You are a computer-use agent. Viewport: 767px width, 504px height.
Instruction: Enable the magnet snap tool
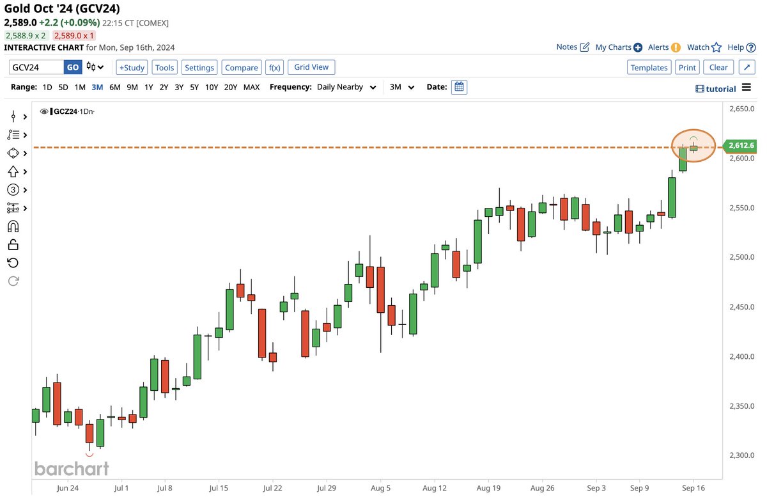pyautogui.click(x=12, y=226)
